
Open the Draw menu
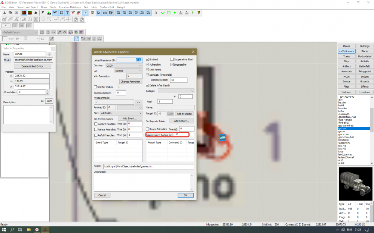pos(44,7)
